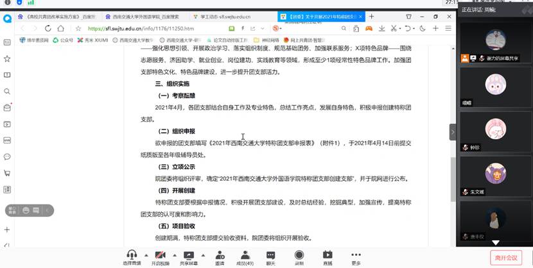This screenshot has height=268, width=533.
Task: Collapse floating toolbar with left arrow
Action: click(48, 211)
